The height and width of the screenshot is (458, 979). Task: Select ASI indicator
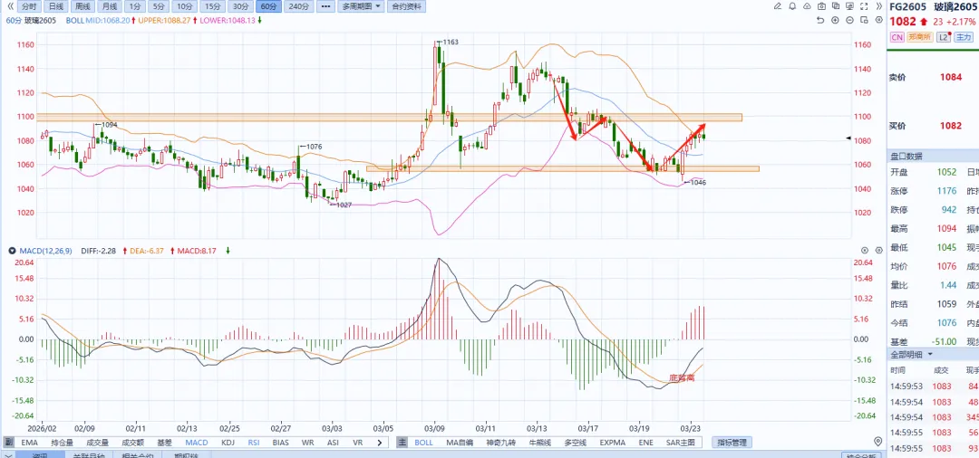click(x=333, y=443)
